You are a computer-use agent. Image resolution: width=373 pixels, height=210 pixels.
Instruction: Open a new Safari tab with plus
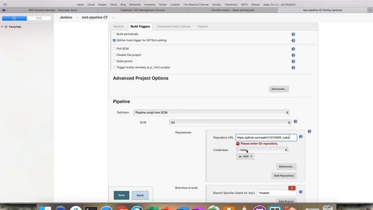[x=370, y=10]
